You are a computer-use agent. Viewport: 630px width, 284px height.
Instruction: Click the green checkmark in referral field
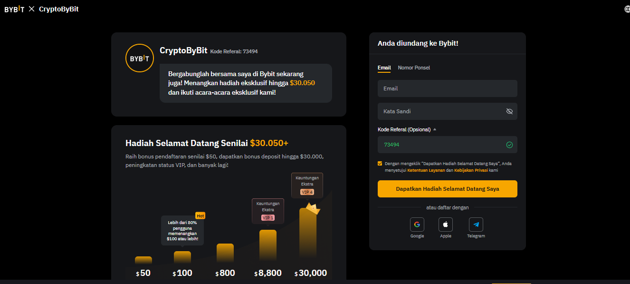pos(509,145)
